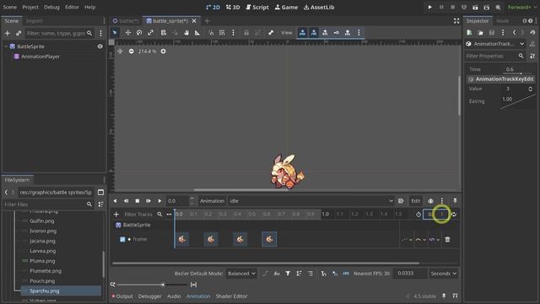The width and height of the screenshot is (540, 304).
Task: Delete the frame track with trash icon
Action: click(x=447, y=239)
